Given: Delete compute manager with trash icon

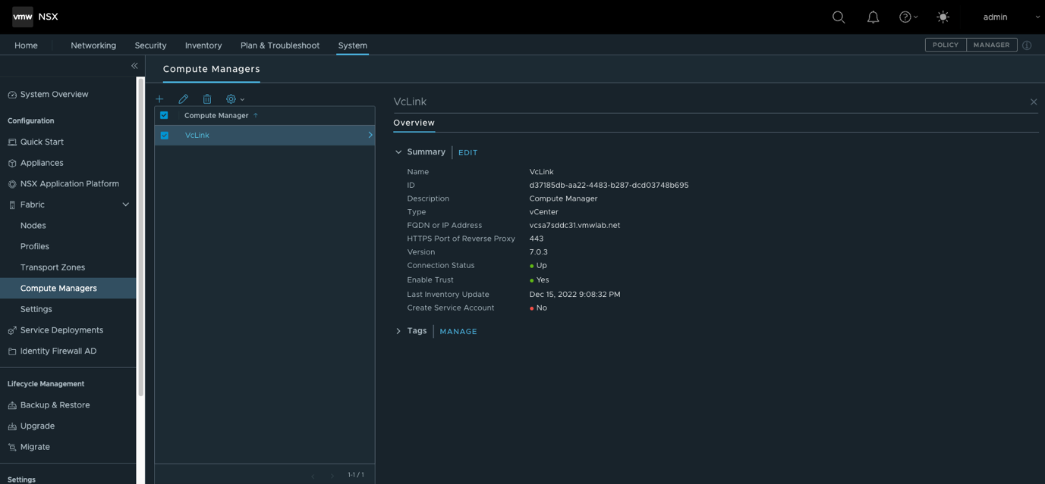Looking at the screenshot, I should 207,99.
